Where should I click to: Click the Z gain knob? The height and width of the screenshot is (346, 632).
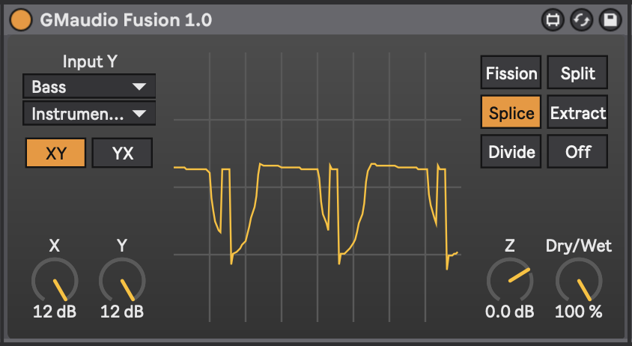click(x=509, y=281)
